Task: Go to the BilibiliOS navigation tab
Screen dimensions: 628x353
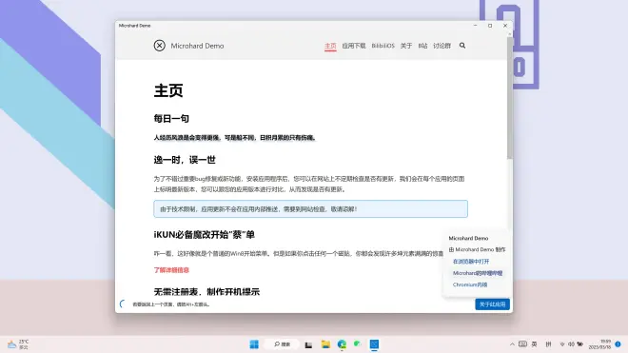Action: click(383, 46)
